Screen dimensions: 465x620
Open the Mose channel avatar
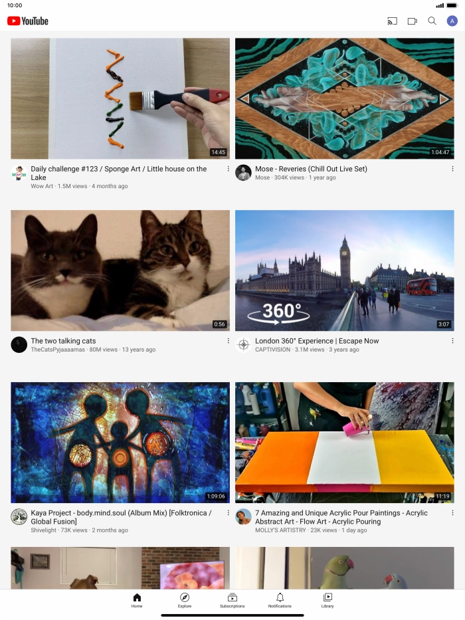pyautogui.click(x=243, y=173)
